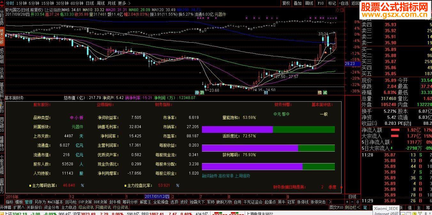Image resolution: width=432 pixels, height=215 pixels.
Task: Select the 指标 bottom tab
Action: (10, 202)
